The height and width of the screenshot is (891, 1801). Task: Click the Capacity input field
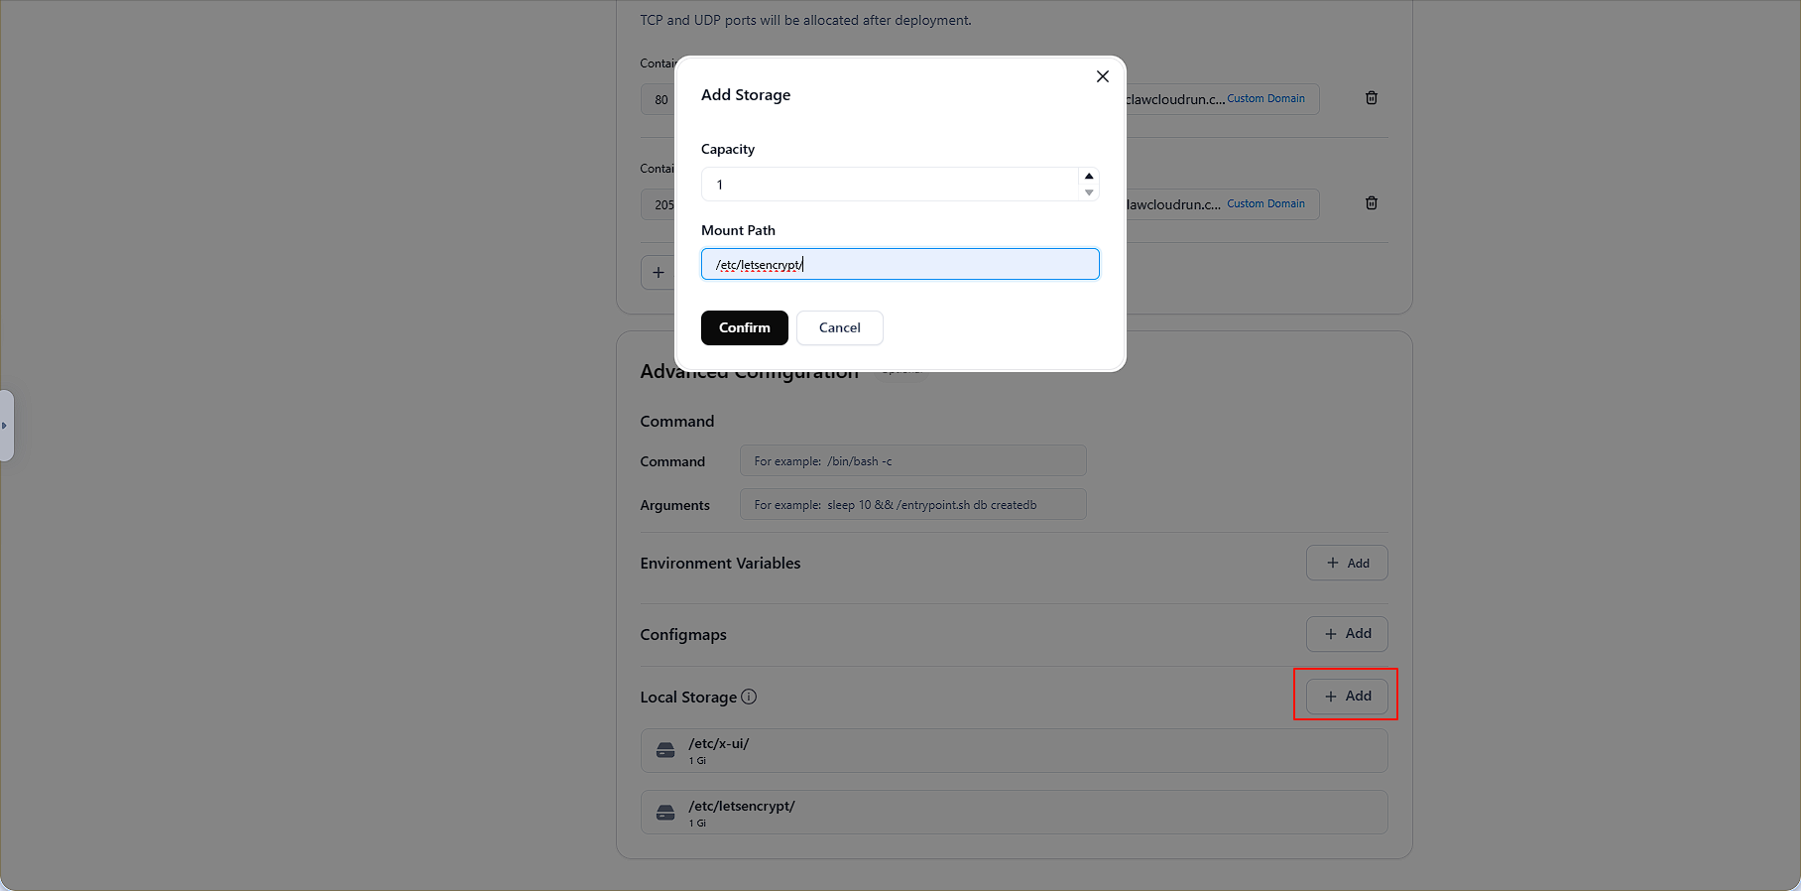[x=888, y=185]
